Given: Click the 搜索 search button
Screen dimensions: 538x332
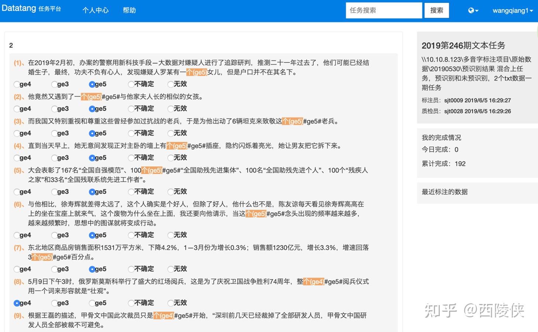Looking at the screenshot, I should pyautogui.click(x=437, y=10).
